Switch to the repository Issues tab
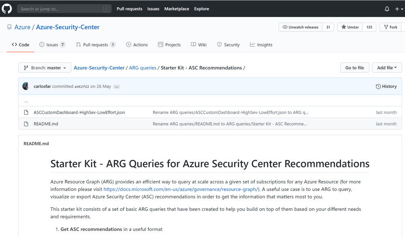The width and height of the screenshot is (405, 237). click(x=52, y=45)
